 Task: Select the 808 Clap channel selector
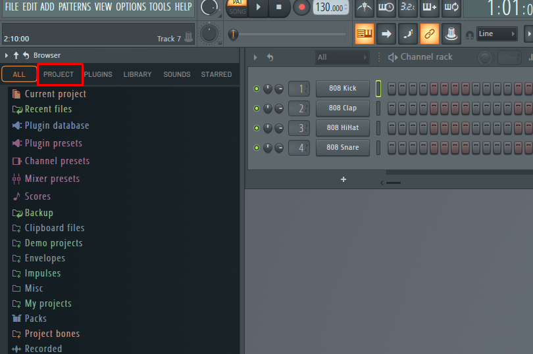(378, 108)
